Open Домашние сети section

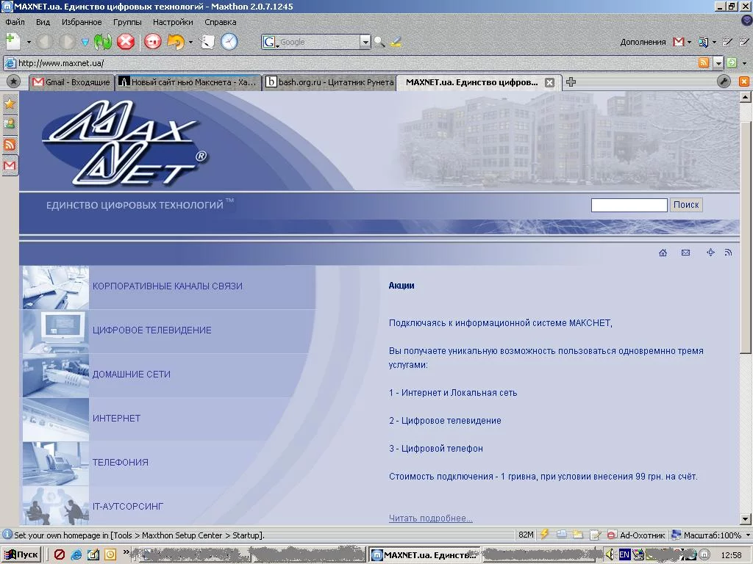[132, 375]
